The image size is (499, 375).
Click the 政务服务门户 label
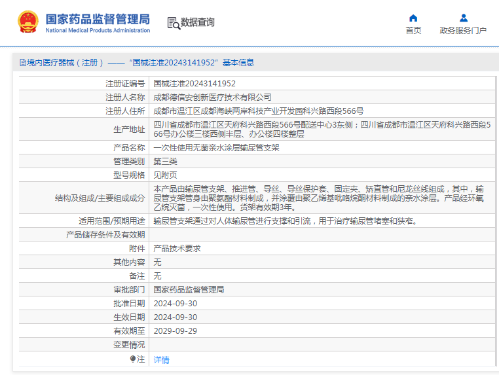point(463,31)
